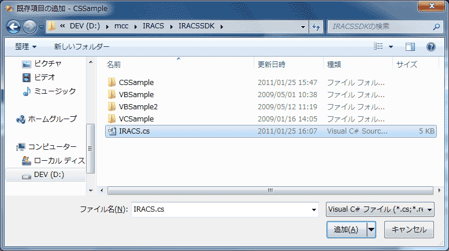Select the VBSample folder name

[136, 94]
